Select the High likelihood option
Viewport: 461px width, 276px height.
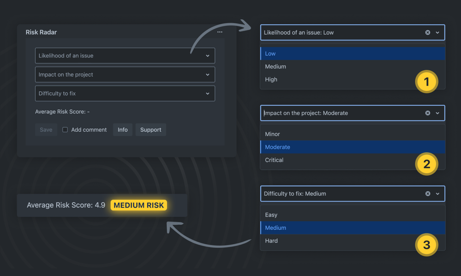tap(271, 79)
